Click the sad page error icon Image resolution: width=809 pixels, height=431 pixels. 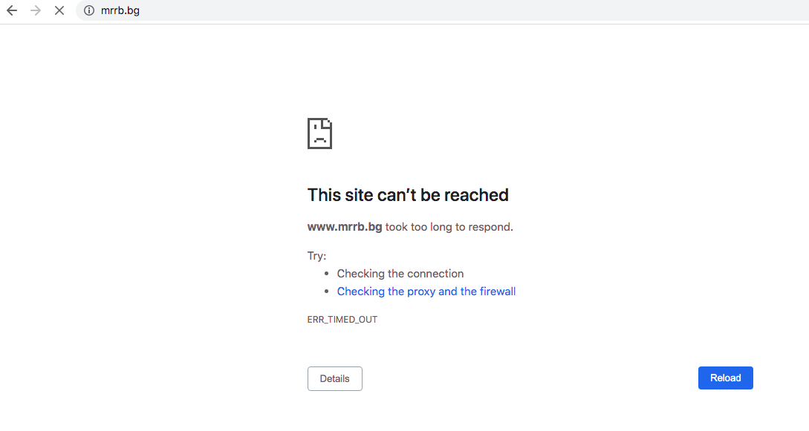coord(319,134)
